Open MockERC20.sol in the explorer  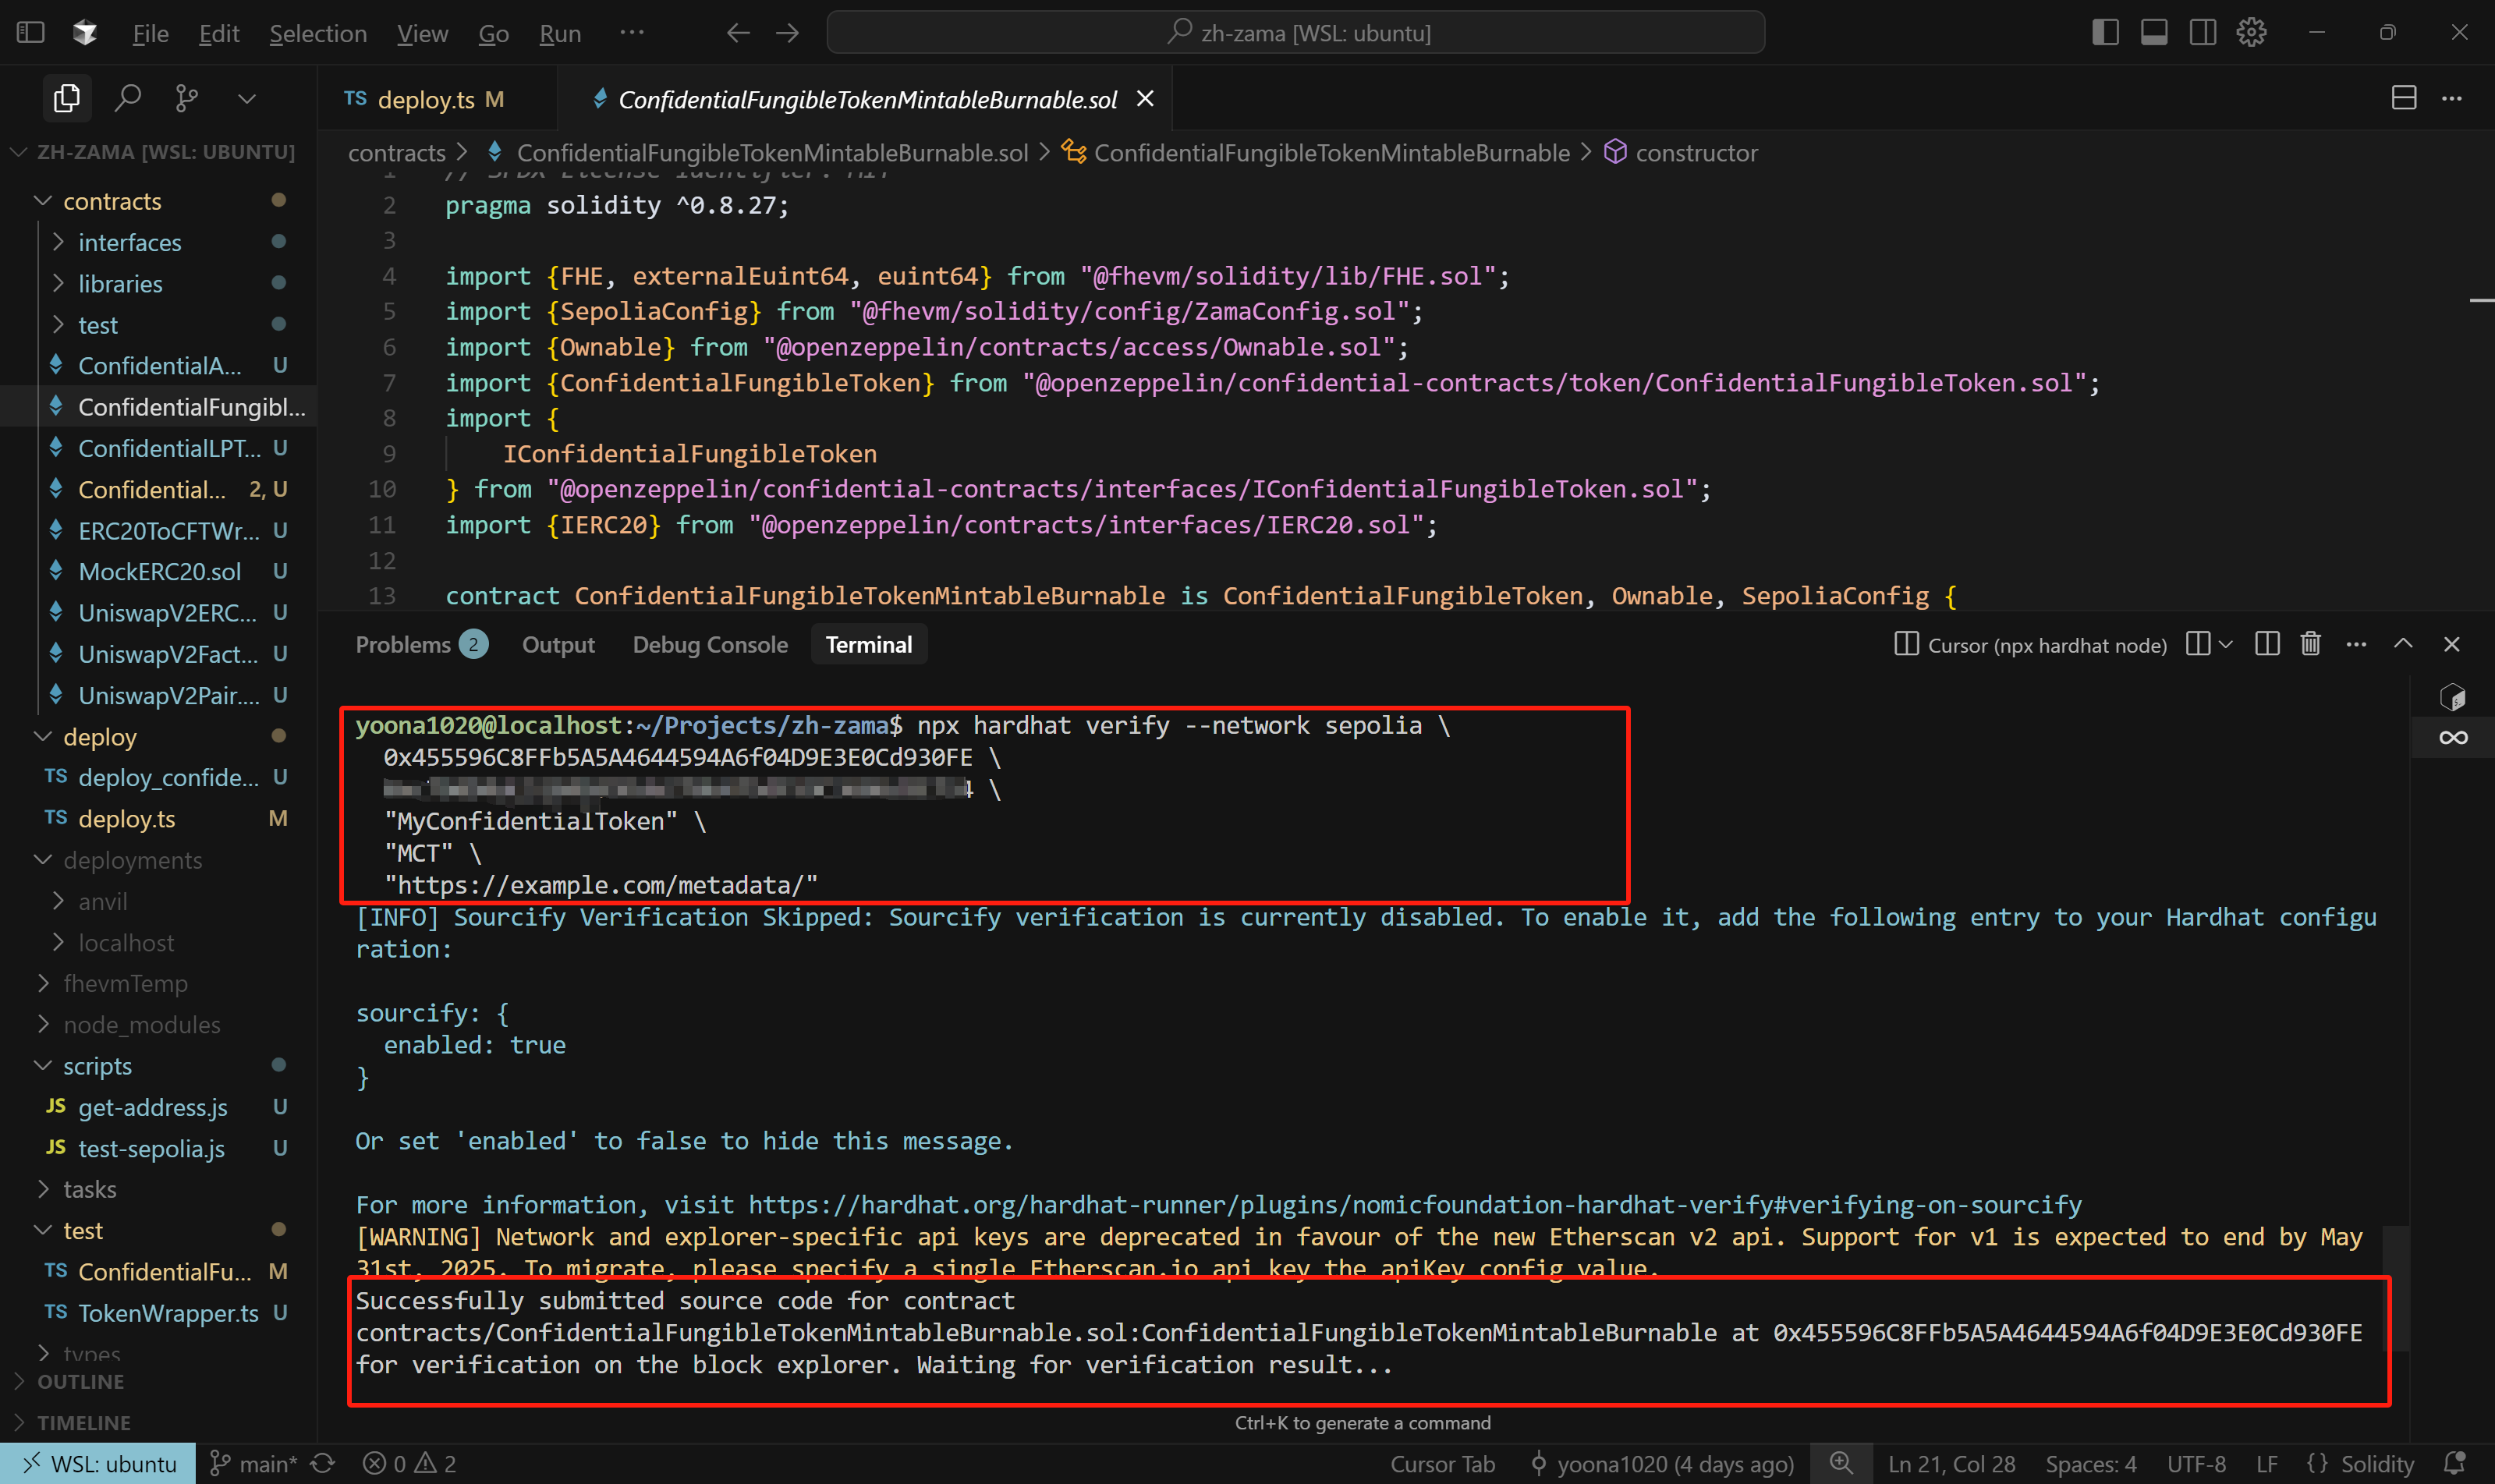pyautogui.click(x=158, y=571)
